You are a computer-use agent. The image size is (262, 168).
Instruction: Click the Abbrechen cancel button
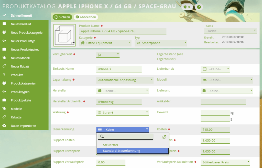pyautogui.click(x=86, y=17)
